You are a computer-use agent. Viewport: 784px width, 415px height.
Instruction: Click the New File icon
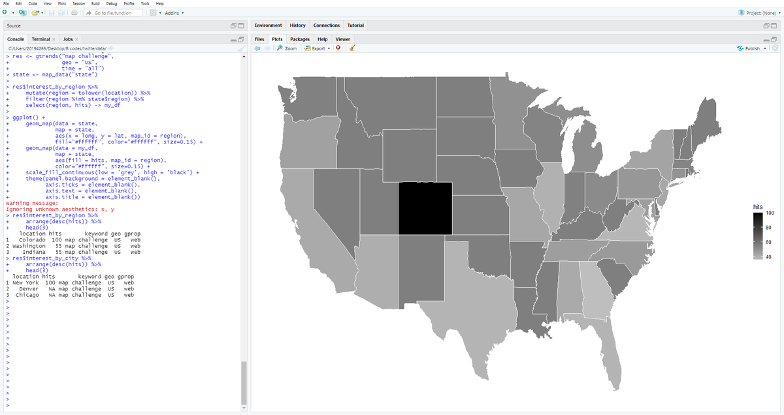click(x=5, y=13)
